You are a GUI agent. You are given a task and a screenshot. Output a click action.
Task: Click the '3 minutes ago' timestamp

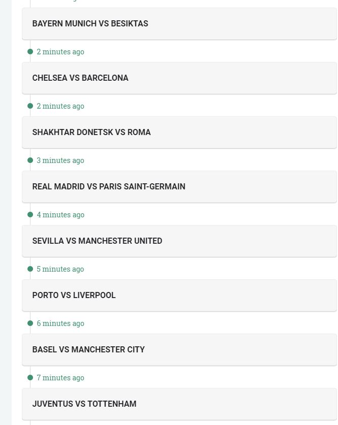(60, 160)
